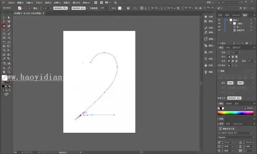This screenshot has width=257, height=154.
Task: Select the Scale tool
Action: (9, 42)
